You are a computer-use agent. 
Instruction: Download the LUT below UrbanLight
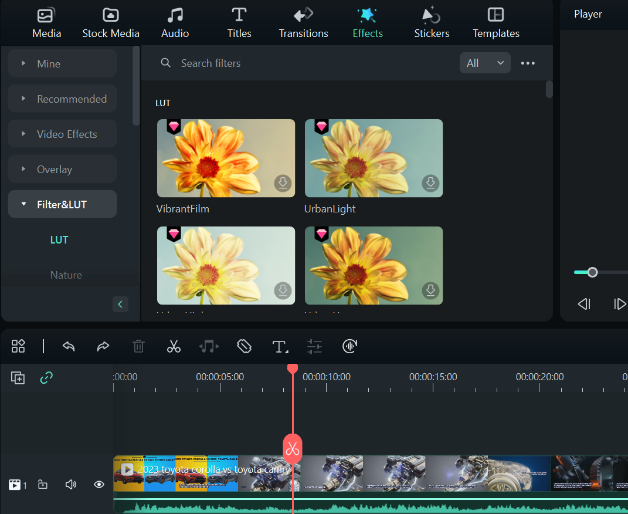(430, 290)
